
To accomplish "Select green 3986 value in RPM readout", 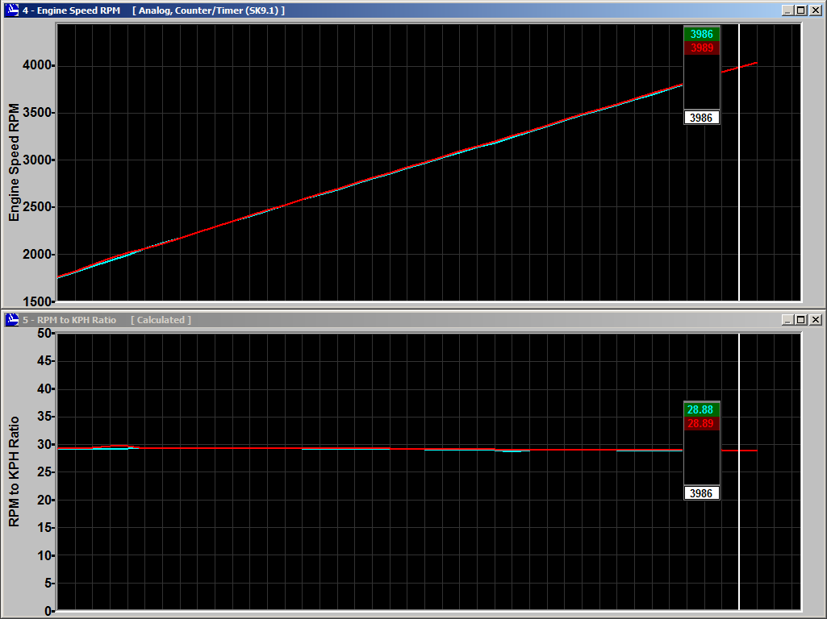I will [x=702, y=34].
